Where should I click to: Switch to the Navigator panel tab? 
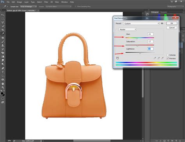164,12
